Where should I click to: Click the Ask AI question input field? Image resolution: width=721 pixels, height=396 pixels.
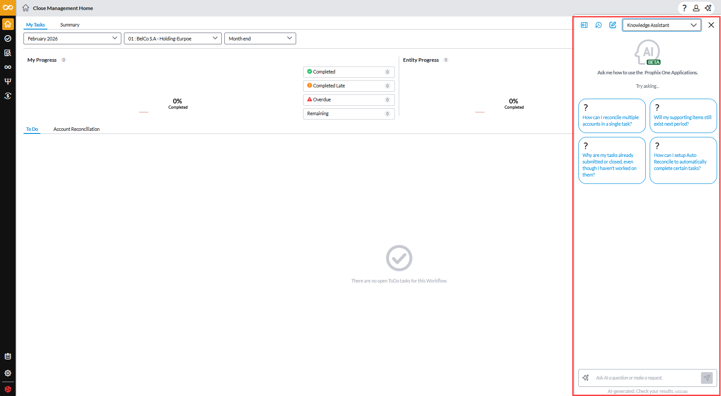[x=645, y=378]
